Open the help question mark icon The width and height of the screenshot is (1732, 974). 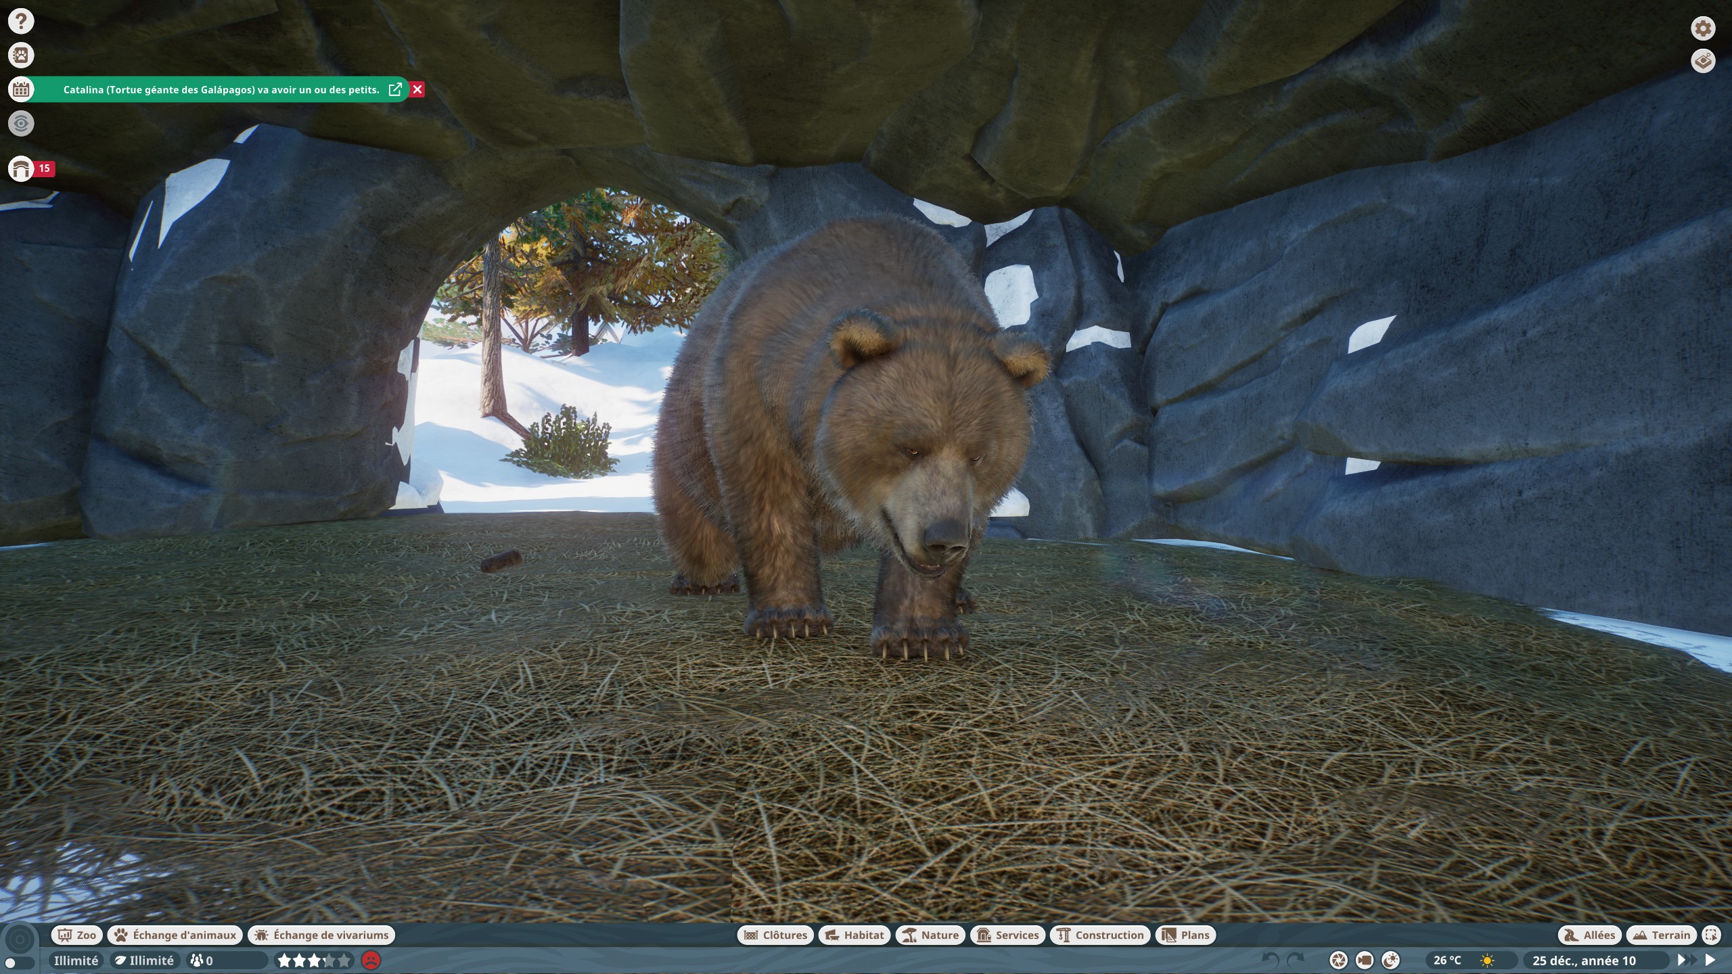click(x=21, y=21)
